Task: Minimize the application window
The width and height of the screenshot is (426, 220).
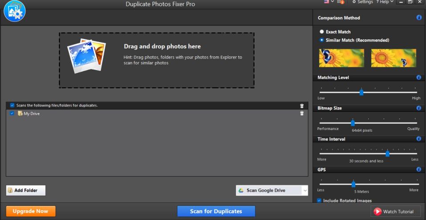Action: click(401, 2)
